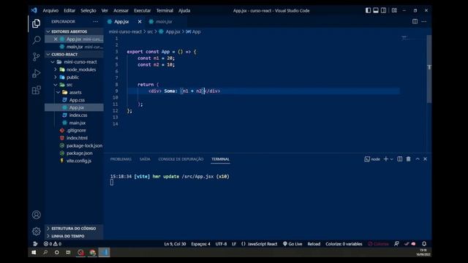Open Windows Start button on taskbar

[x=34, y=252]
